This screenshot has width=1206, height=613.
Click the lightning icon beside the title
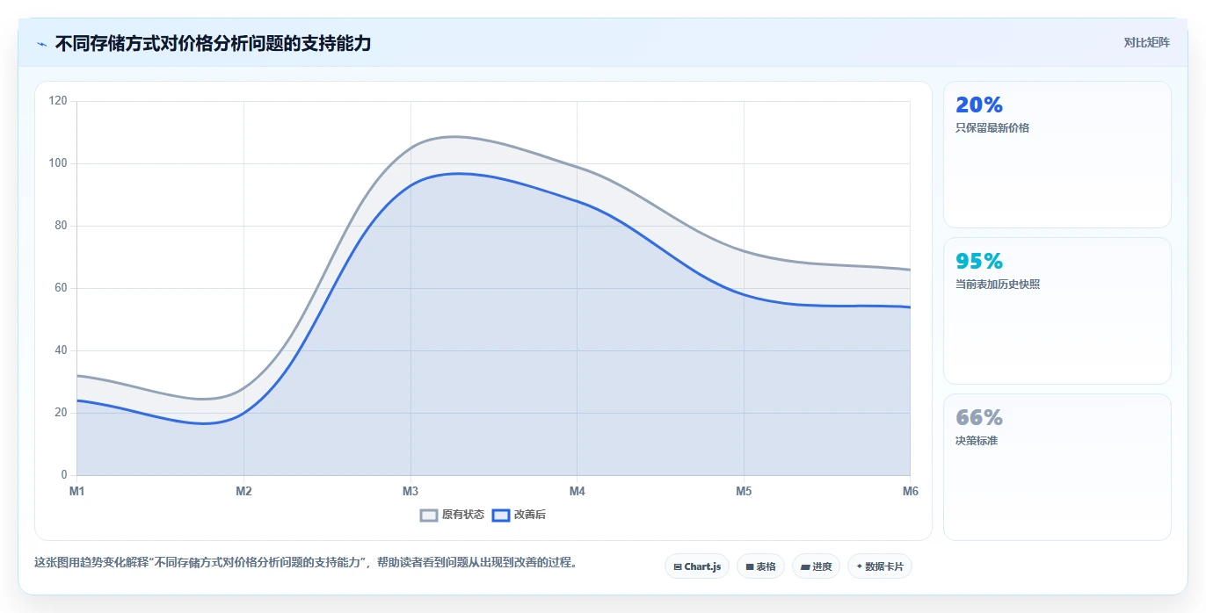click(42, 44)
